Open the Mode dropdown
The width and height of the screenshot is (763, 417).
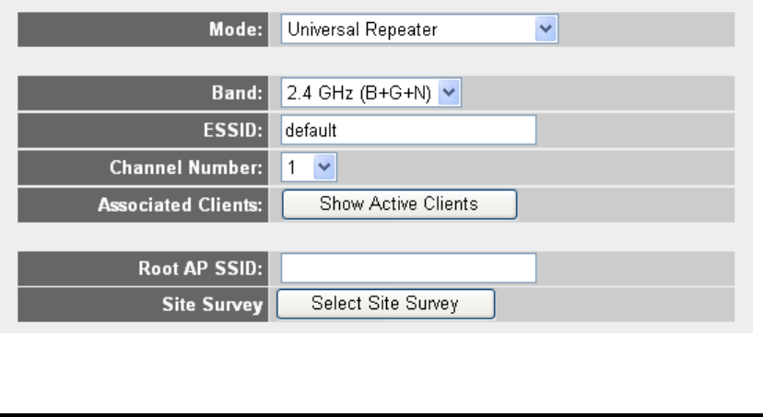coord(419,29)
